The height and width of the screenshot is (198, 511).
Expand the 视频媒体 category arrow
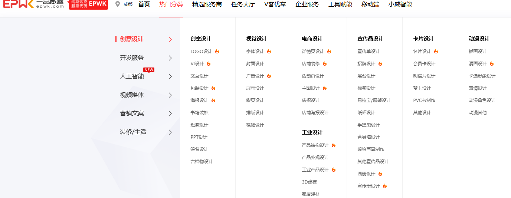coord(170,95)
